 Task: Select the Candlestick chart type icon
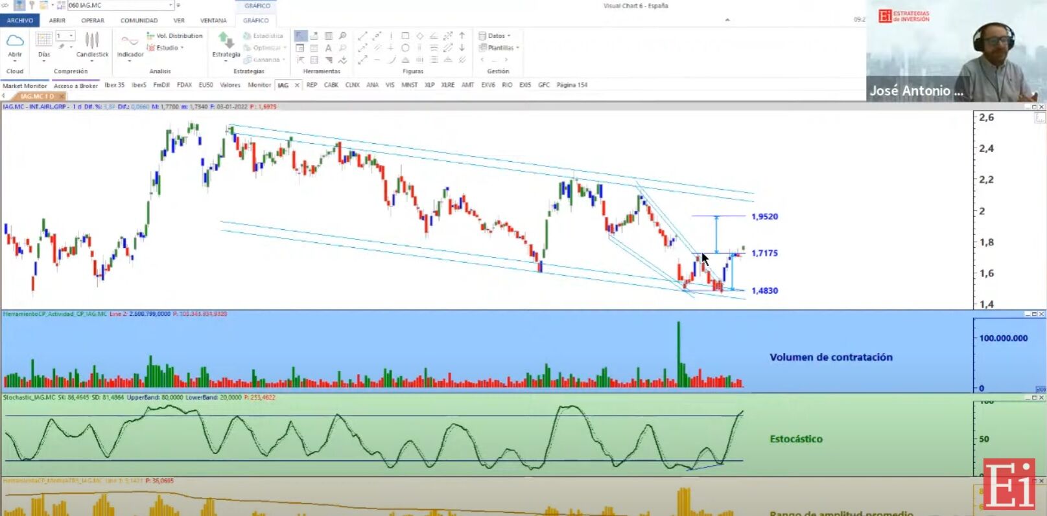pos(92,40)
